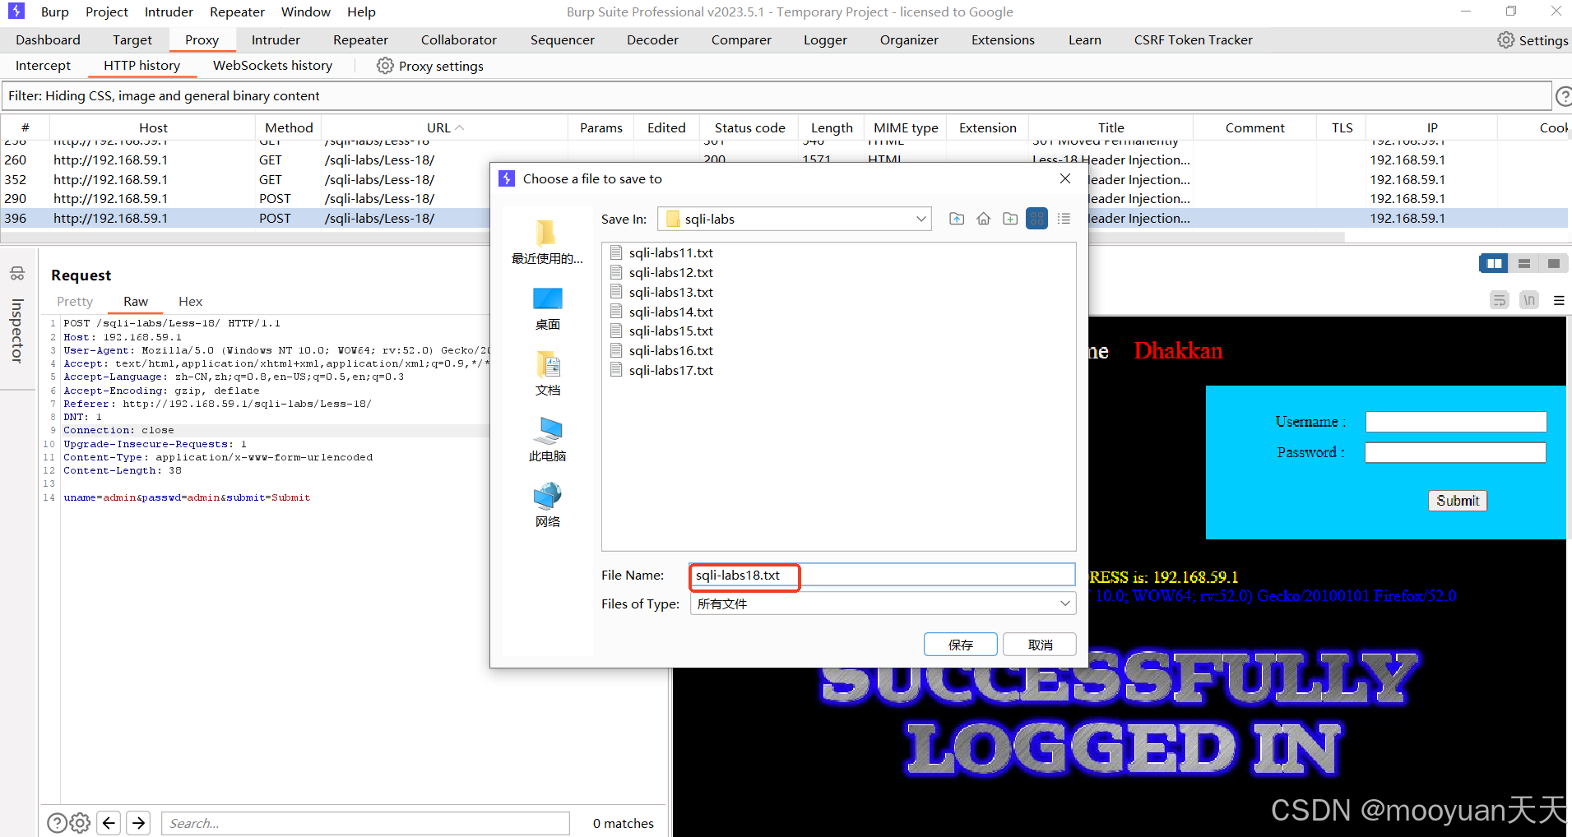Click the Username field in rendered page
This screenshot has height=837, width=1572.
click(1456, 422)
